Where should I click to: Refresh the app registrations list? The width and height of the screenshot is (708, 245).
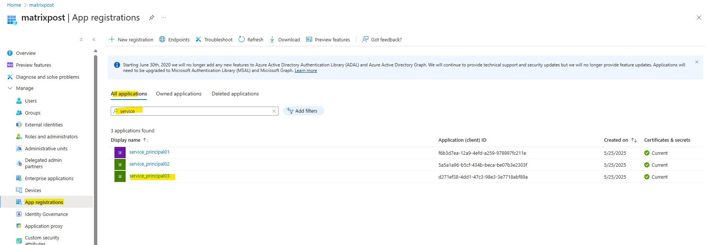click(251, 40)
